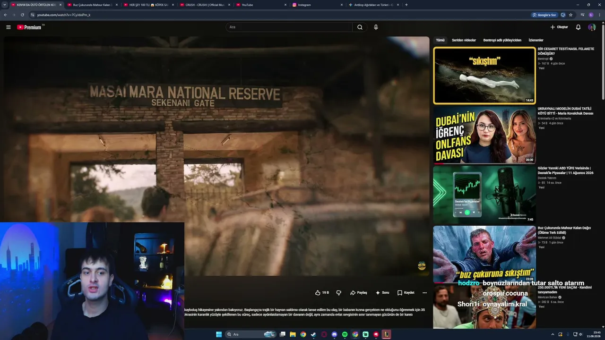Viewport: 605px width, 340px height.
Task: Switch to 'CRUSH - CRUSH!' browser tab
Action: tap(204, 5)
